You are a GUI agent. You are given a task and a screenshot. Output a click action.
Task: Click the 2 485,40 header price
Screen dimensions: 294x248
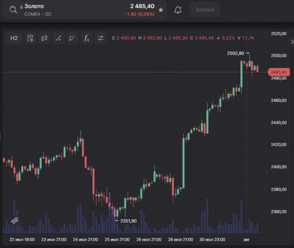(142, 6)
